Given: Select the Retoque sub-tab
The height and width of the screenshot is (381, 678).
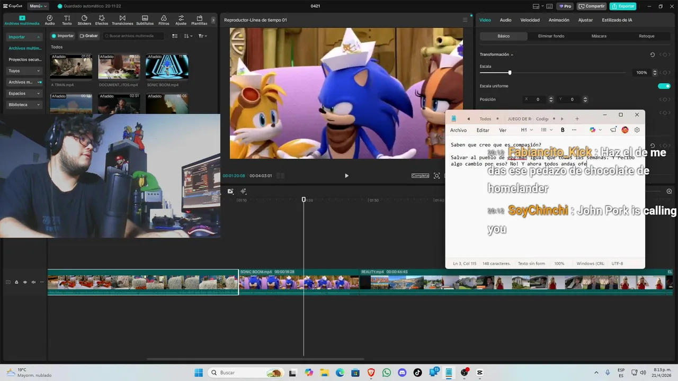Looking at the screenshot, I should point(647,36).
